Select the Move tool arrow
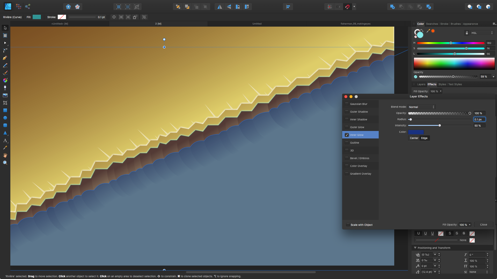The image size is (497, 279). (5, 28)
